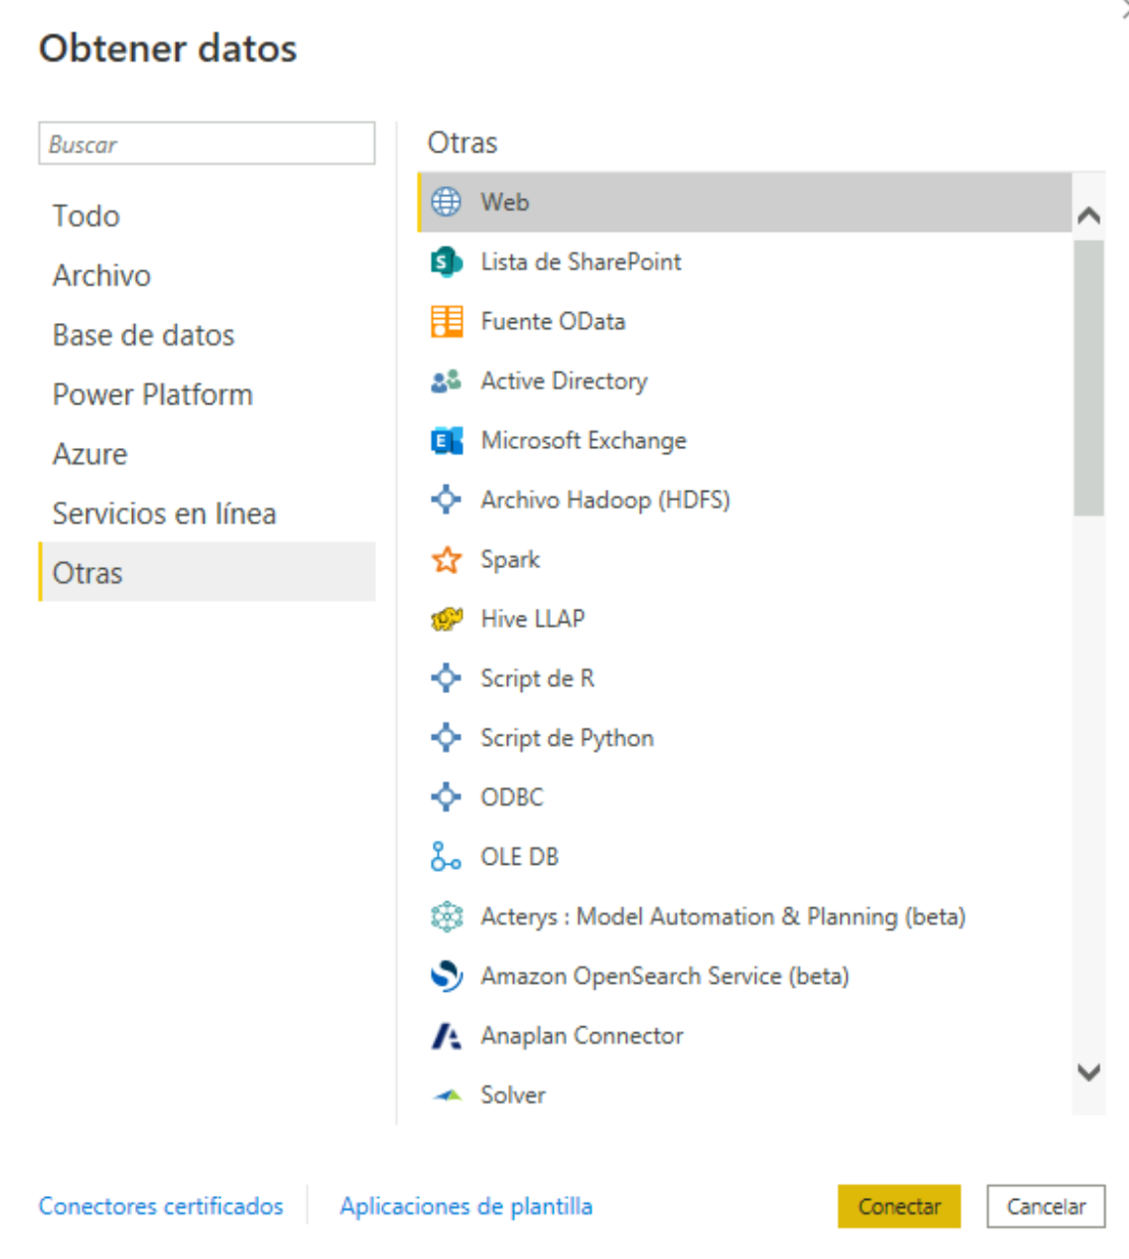1129x1259 pixels.
Task: Choose the orange OData feed icon
Action: (447, 321)
